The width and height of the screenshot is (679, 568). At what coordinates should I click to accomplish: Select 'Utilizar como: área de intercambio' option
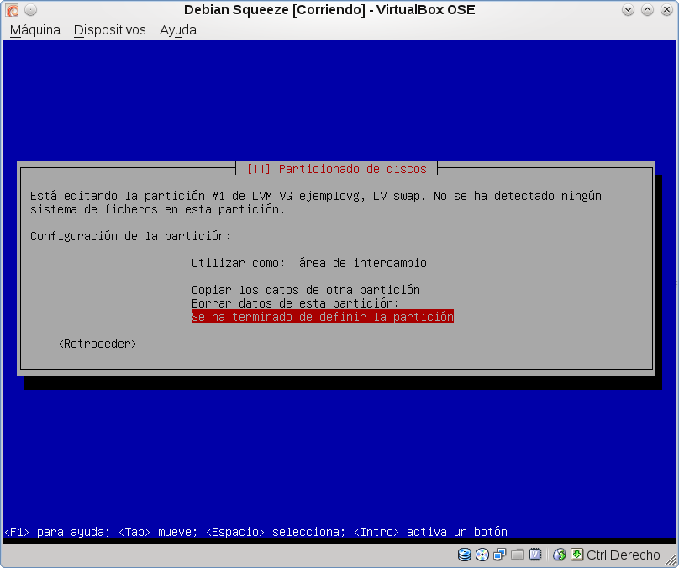point(309,263)
